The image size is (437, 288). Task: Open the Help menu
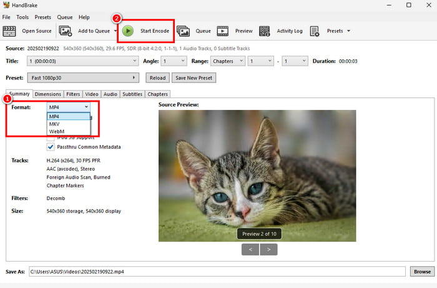point(84,17)
